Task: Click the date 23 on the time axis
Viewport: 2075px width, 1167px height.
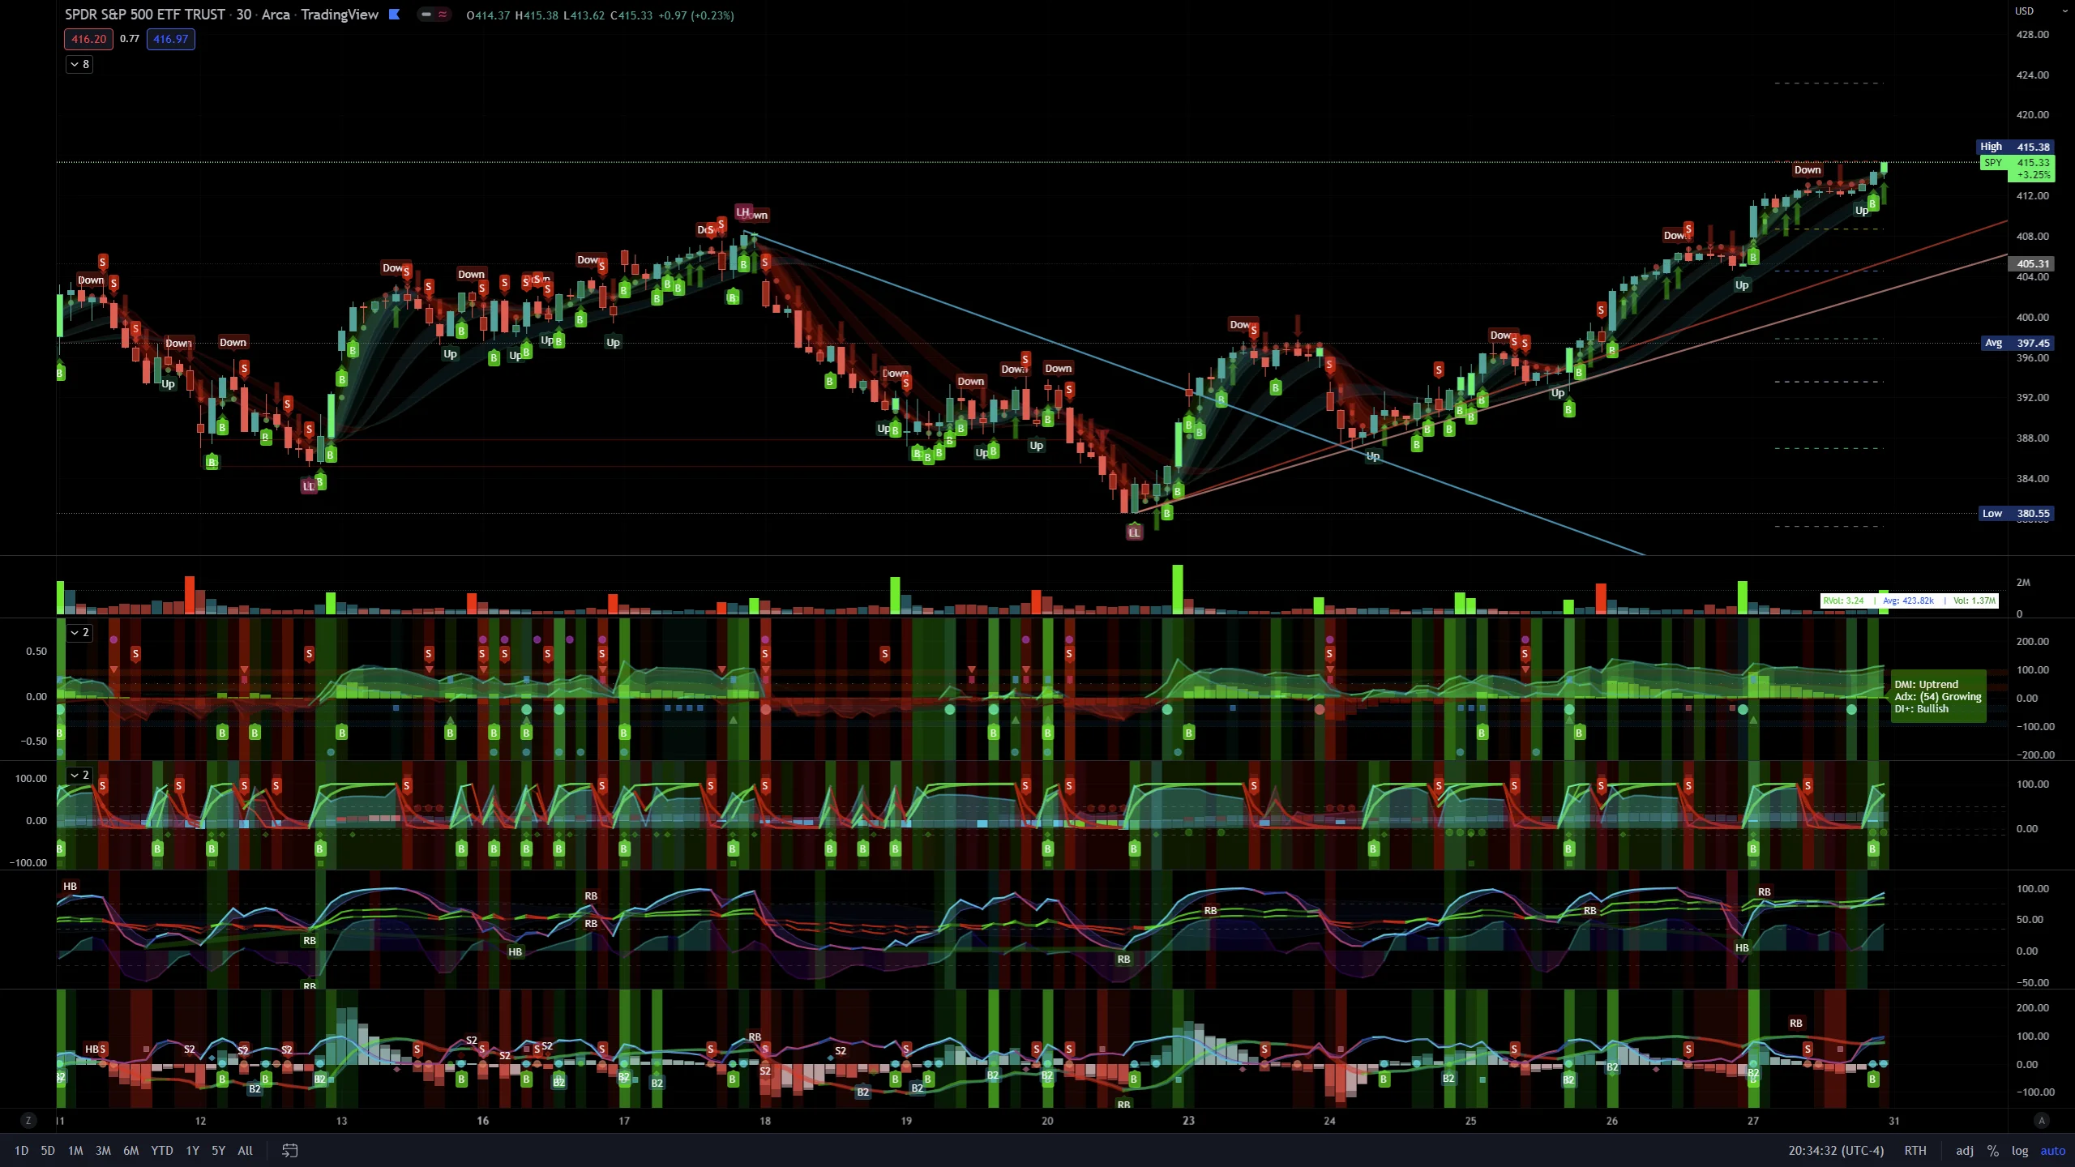Action: point(1188,1121)
